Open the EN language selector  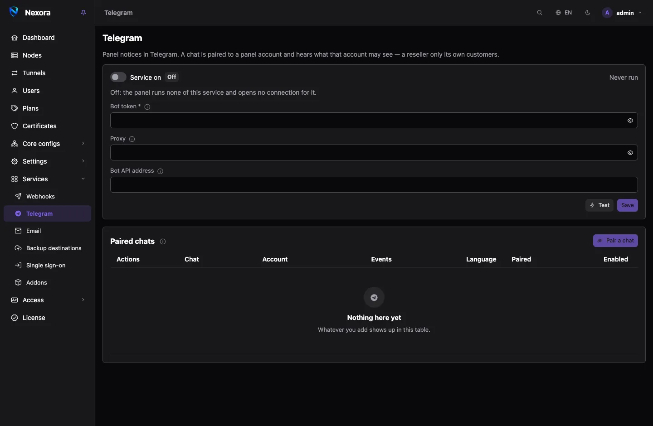(564, 13)
